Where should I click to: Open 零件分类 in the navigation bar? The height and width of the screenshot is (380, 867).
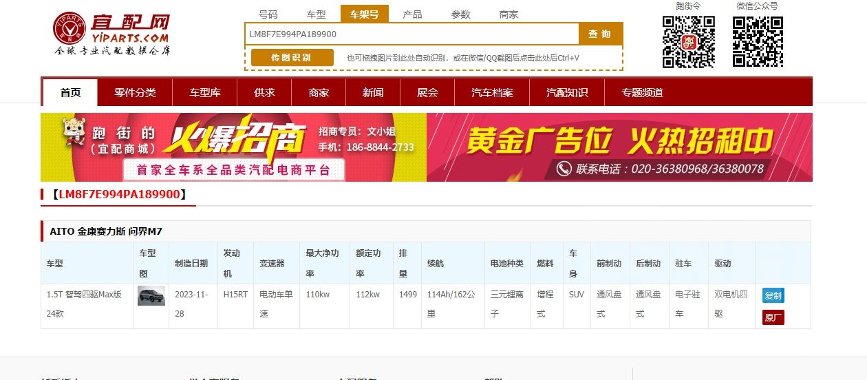point(135,93)
